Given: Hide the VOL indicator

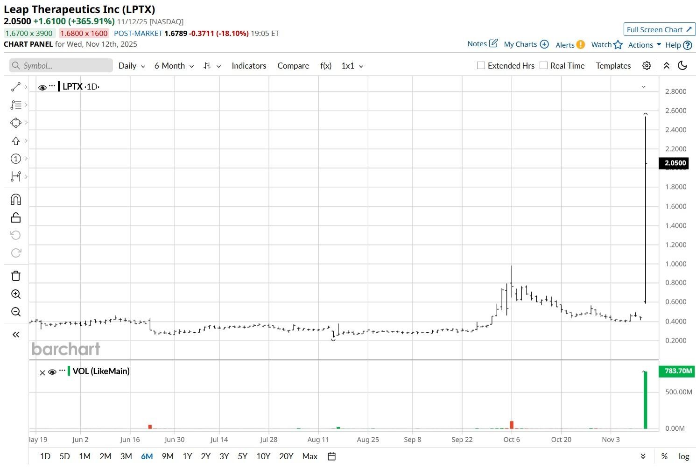Looking at the screenshot, I should tap(52, 372).
